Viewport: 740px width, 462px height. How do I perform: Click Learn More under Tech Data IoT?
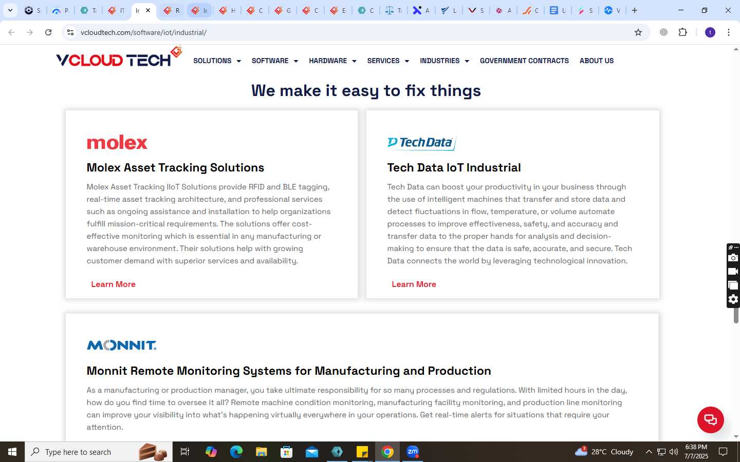[414, 284]
